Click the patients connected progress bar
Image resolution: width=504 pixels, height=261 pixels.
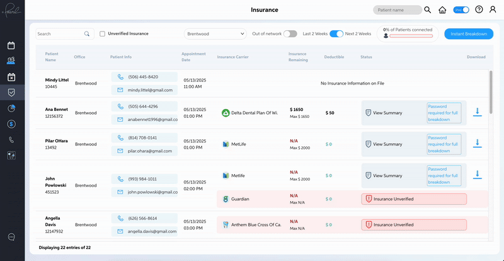point(411,36)
